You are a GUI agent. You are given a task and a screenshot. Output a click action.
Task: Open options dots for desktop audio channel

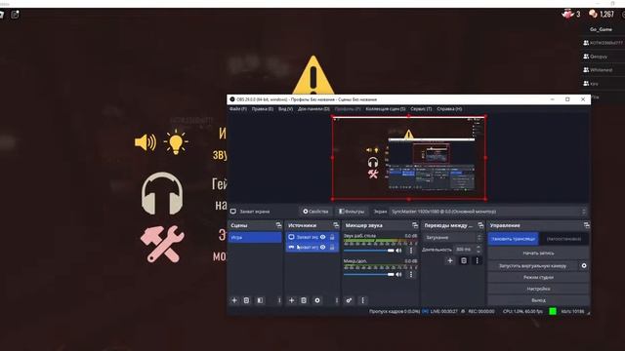(x=411, y=251)
